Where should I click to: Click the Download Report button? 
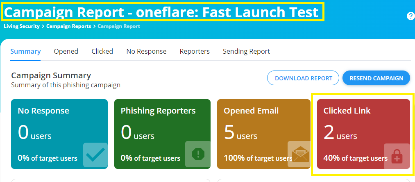pos(303,78)
